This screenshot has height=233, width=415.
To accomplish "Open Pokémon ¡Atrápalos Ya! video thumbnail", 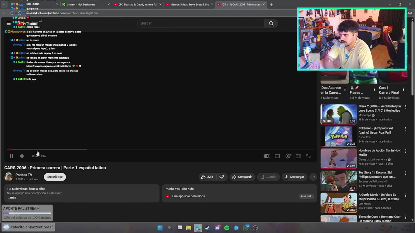I will click(x=338, y=136).
